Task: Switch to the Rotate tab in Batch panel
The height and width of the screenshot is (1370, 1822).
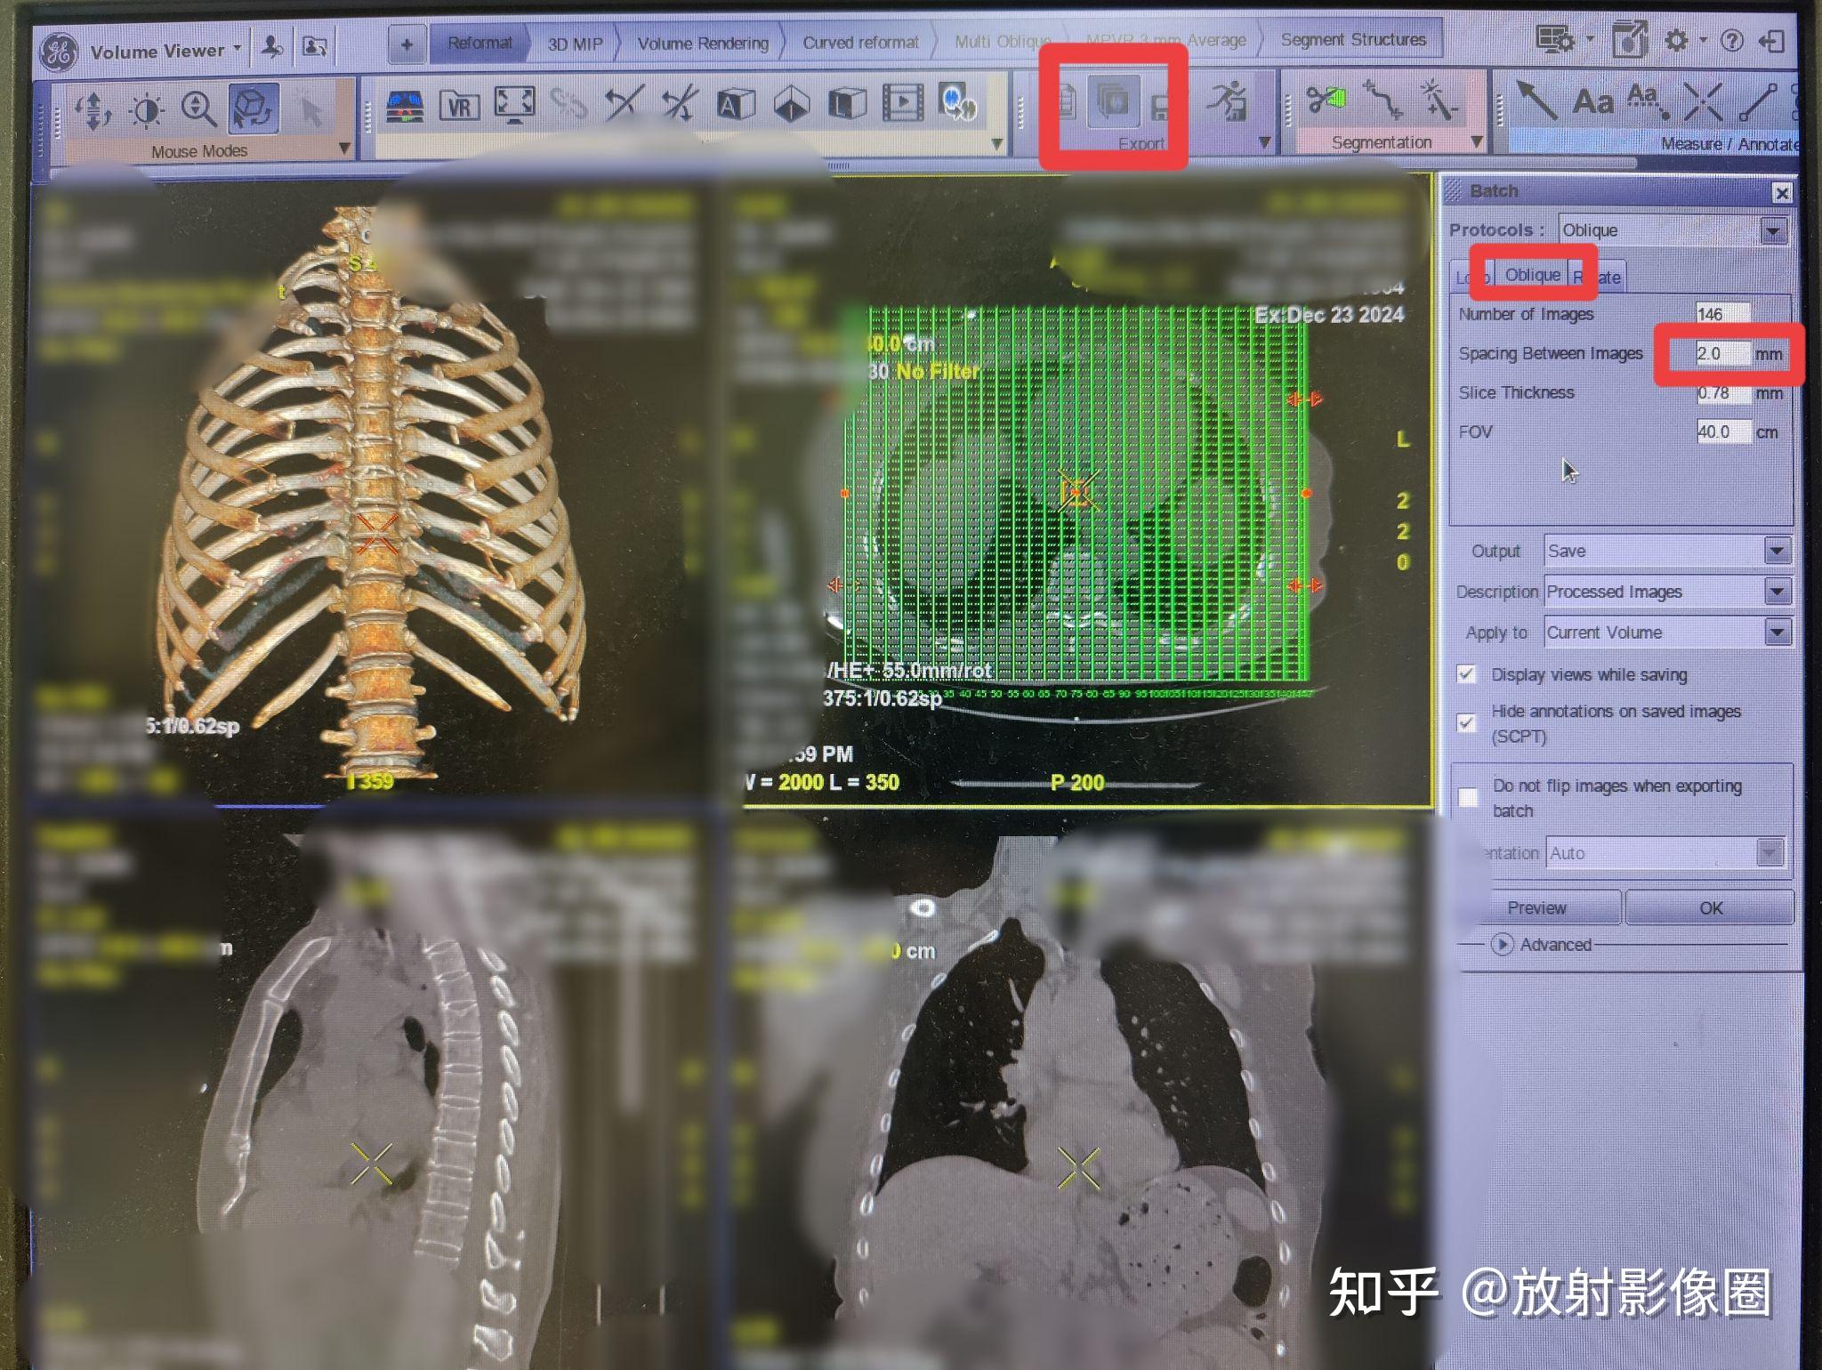Action: pyautogui.click(x=1597, y=277)
